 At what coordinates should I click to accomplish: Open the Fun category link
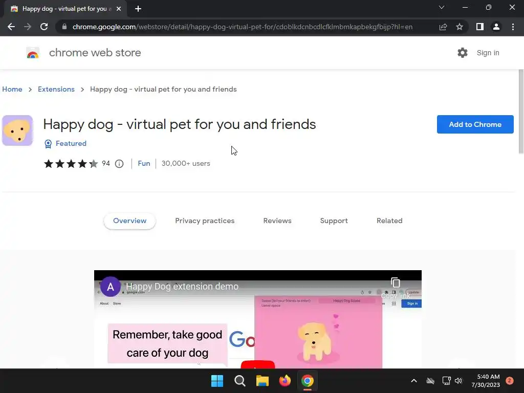[x=144, y=163]
